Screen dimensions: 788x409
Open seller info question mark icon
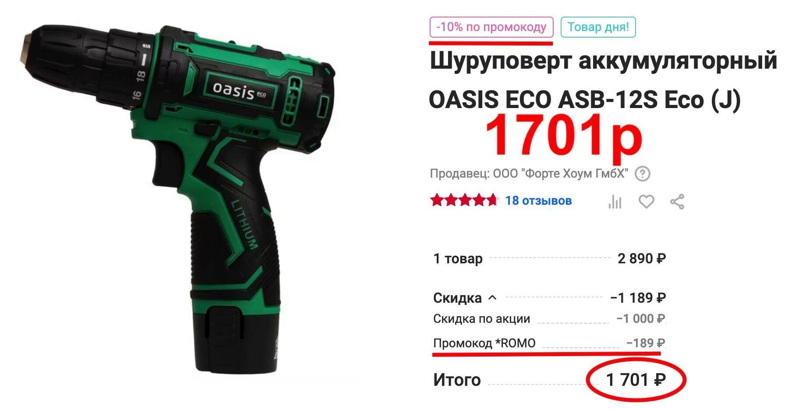click(643, 174)
